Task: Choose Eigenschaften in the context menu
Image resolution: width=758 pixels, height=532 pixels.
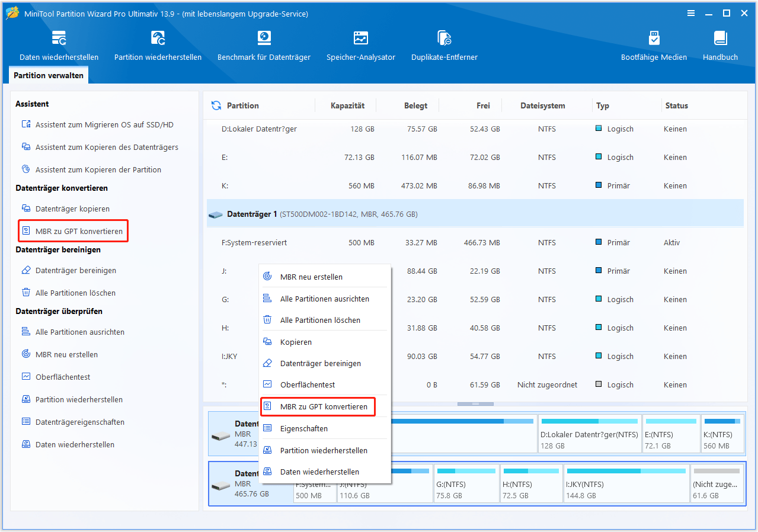Action: coord(325,429)
